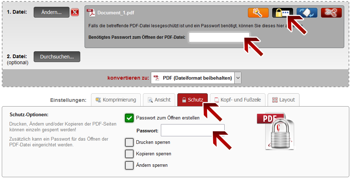Click the format dropdown arrow
350x179 pixels.
(238, 78)
